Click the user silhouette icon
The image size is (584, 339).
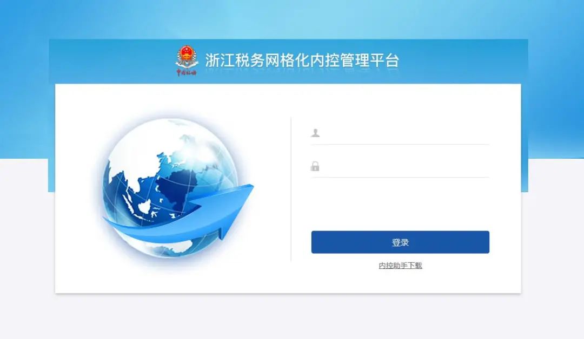tap(315, 133)
